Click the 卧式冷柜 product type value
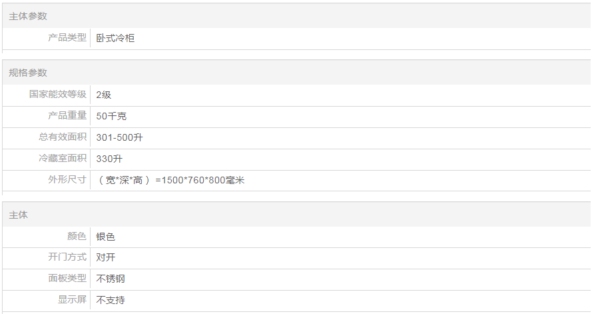 115,38
